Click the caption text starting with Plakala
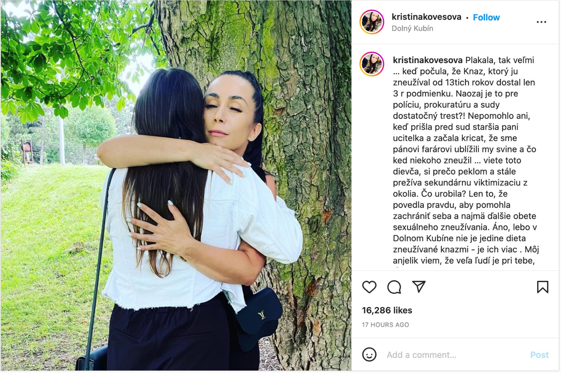This screenshot has height=373, width=561. (466, 160)
